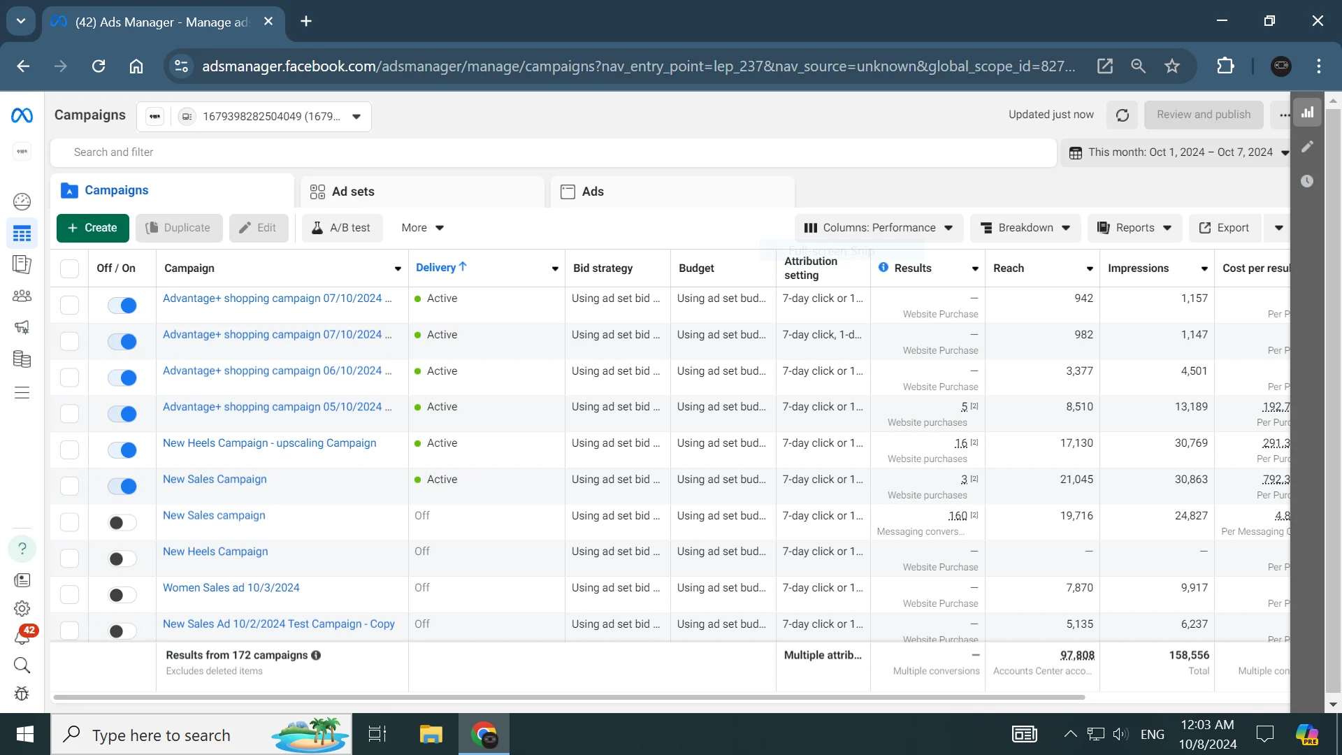Click the refresh data icon near Updated just now
Image resolution: width=1342 pixels, height=755 pixels.
pos(1123,115)
